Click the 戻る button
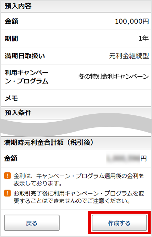The width and height of the screenshot is (152, 237). (x=32, y=223)
